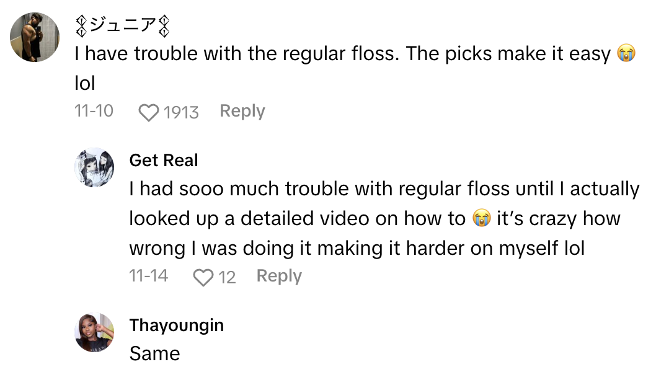Screen dimensions: 656x372
Task: Open the Thayoungin username link
Action: (x=177, y=325)
